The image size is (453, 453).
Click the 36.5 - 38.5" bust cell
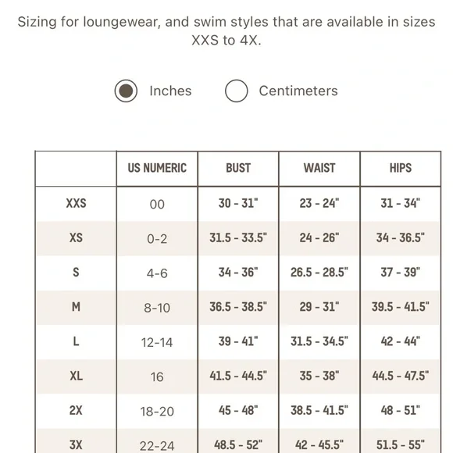(x=238, y=307)
